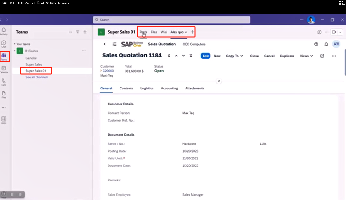Viewport: 346px width, 200px height.
Task: Open the Alex quo tab dropdown
Action: (x=186, y=32)
